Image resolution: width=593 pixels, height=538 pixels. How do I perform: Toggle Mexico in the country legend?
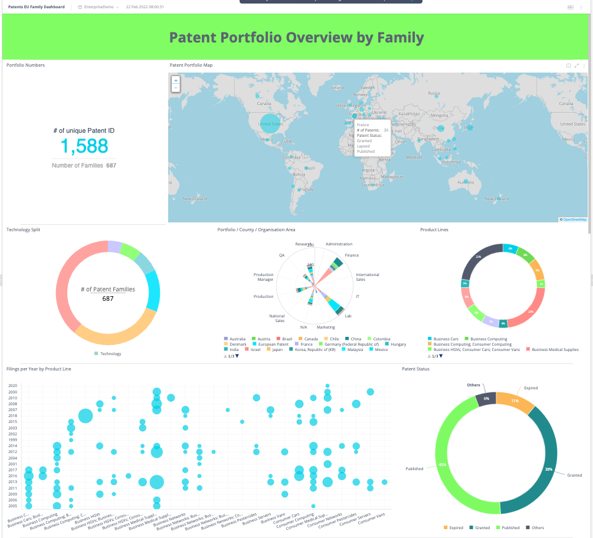coord(379,349)
